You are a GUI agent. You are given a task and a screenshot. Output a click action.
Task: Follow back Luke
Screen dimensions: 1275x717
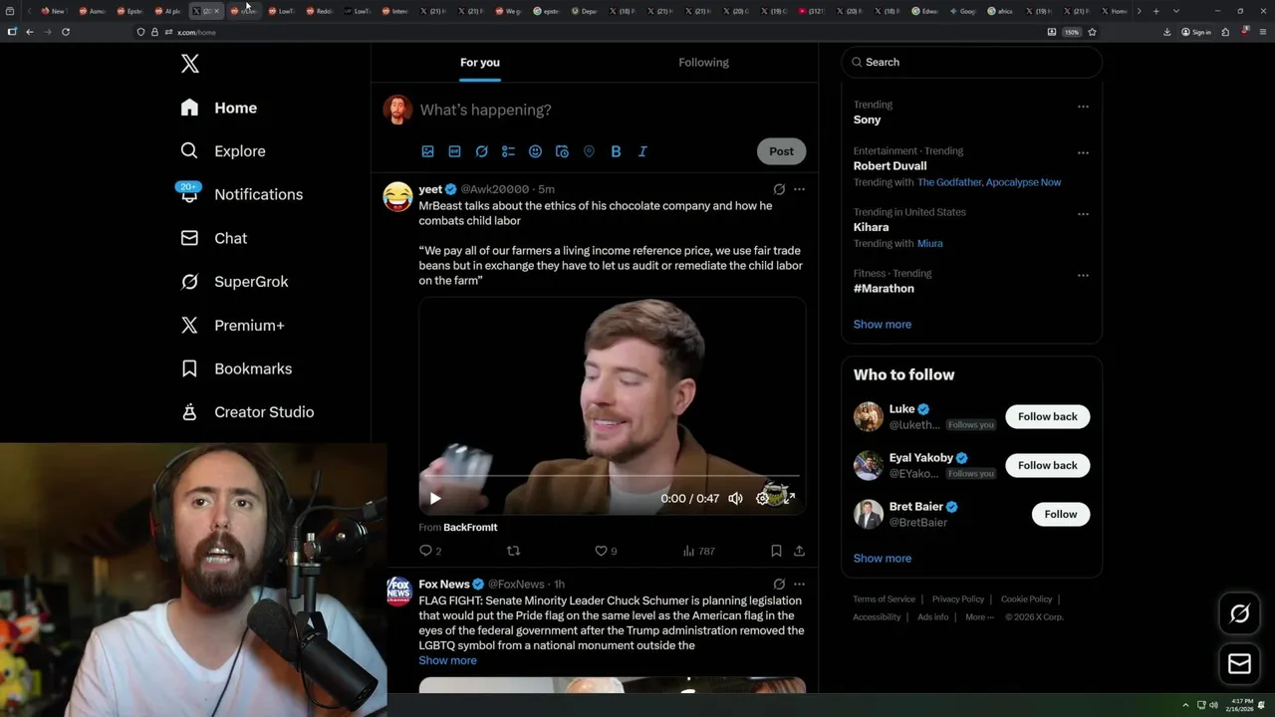tap(1048, 416)
